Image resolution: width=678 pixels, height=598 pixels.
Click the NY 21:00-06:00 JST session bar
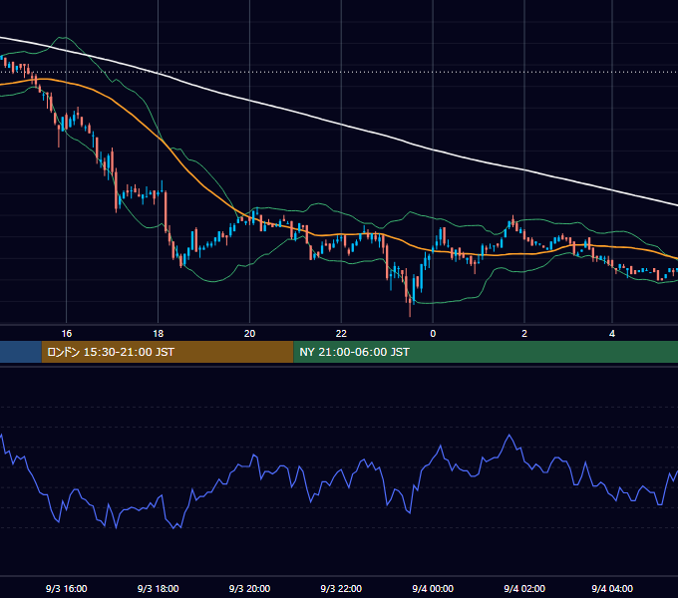[486, 352]
